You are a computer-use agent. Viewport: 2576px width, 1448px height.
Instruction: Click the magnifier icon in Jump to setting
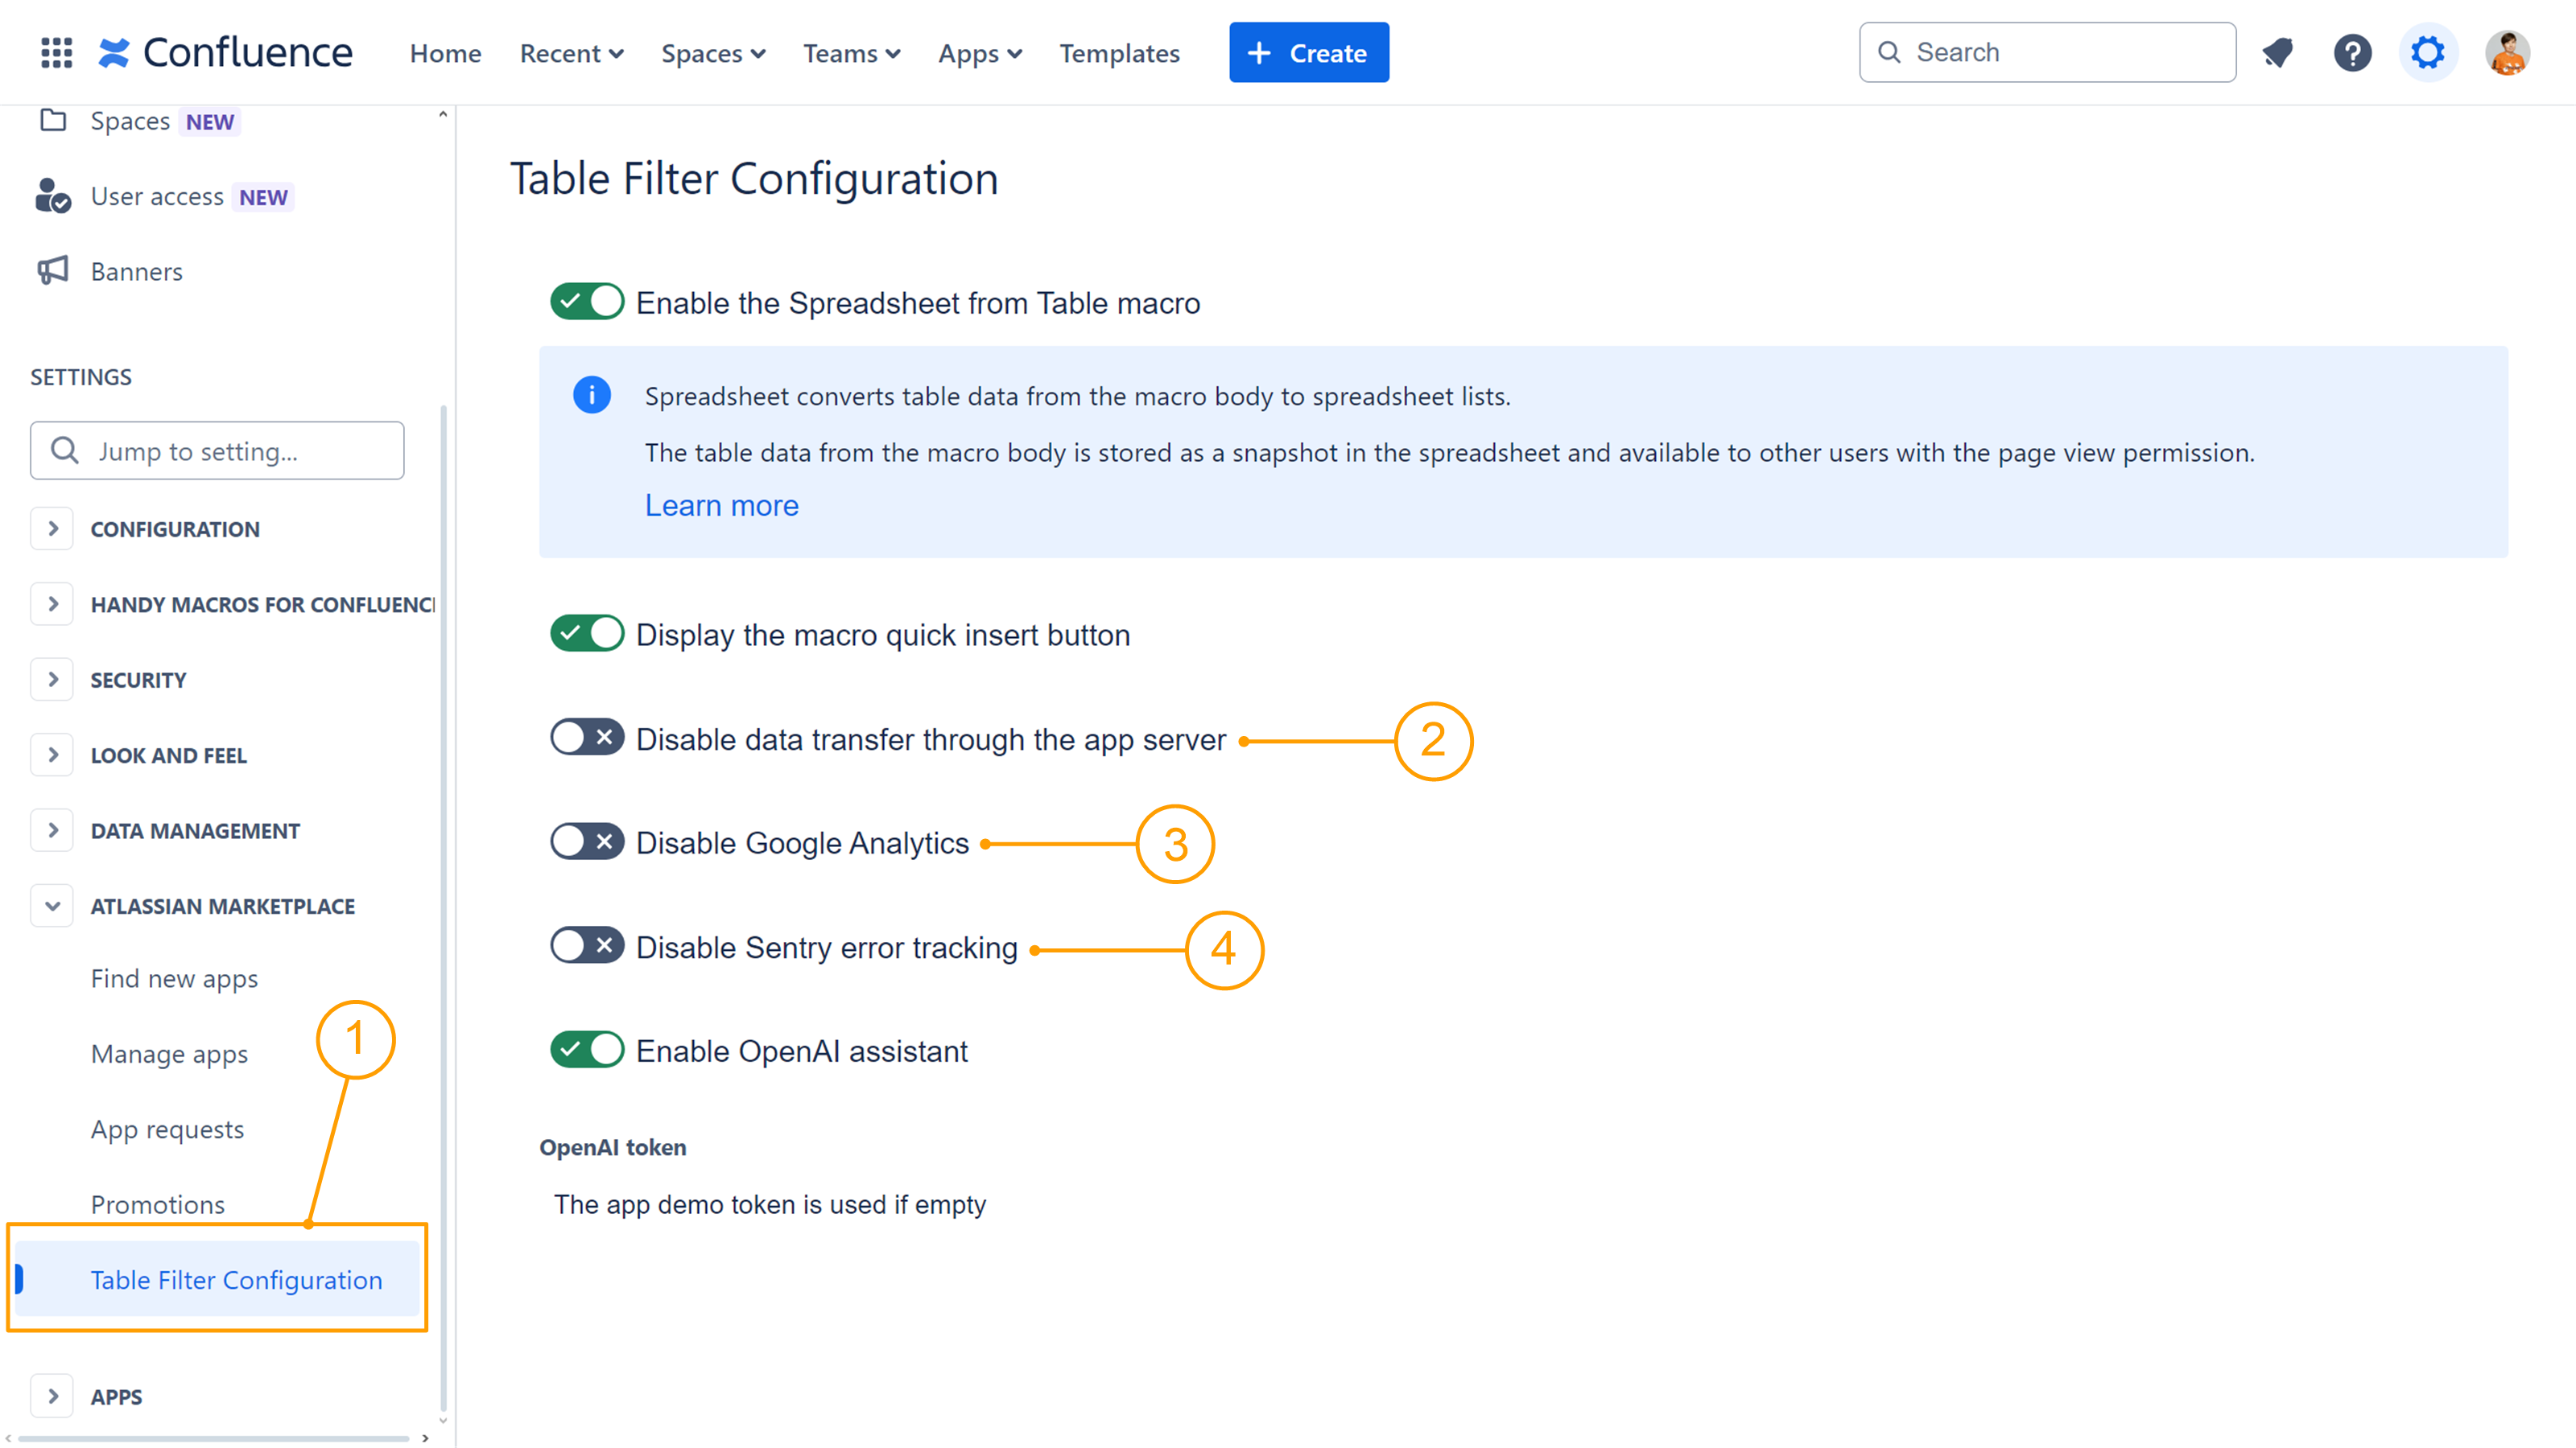pos(65,450)
